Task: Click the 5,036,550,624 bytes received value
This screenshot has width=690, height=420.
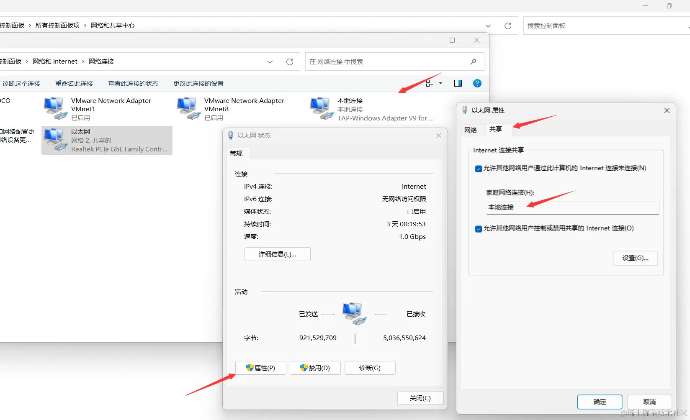Action: pos(404,338)
